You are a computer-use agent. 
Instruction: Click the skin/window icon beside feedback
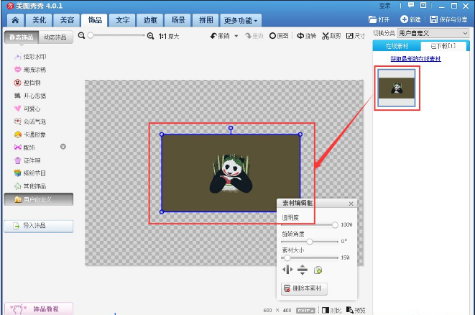pos(423,5)
